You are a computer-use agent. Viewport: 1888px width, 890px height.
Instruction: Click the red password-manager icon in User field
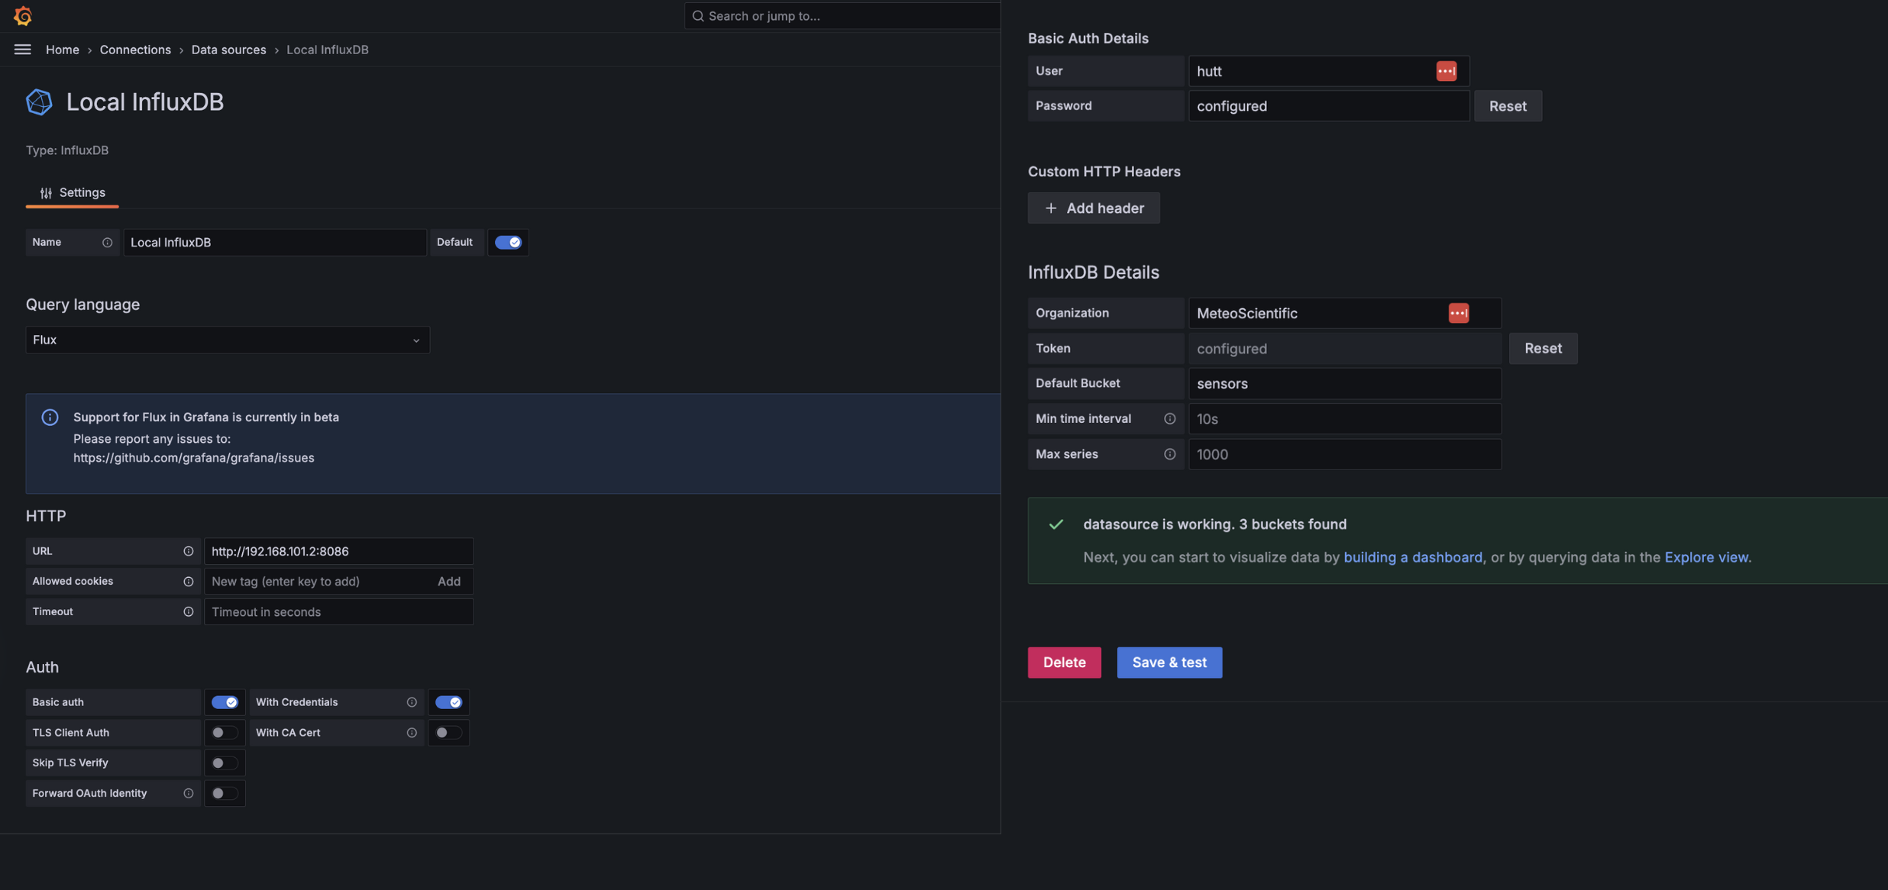[x=1446, y=71]
